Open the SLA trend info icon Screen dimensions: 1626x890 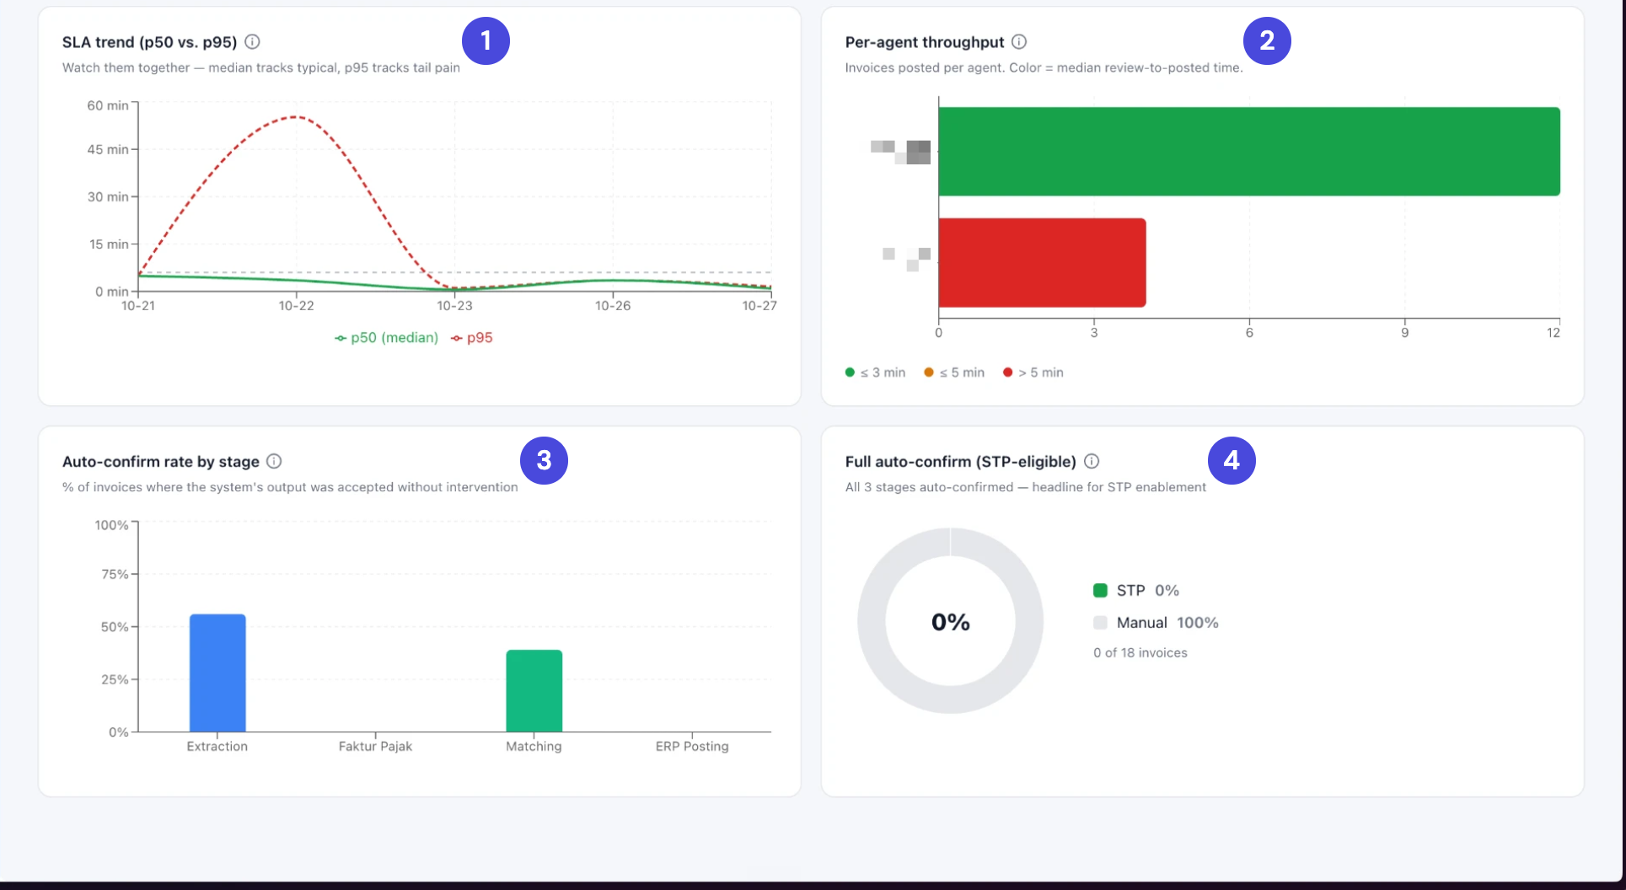(252, 41)
